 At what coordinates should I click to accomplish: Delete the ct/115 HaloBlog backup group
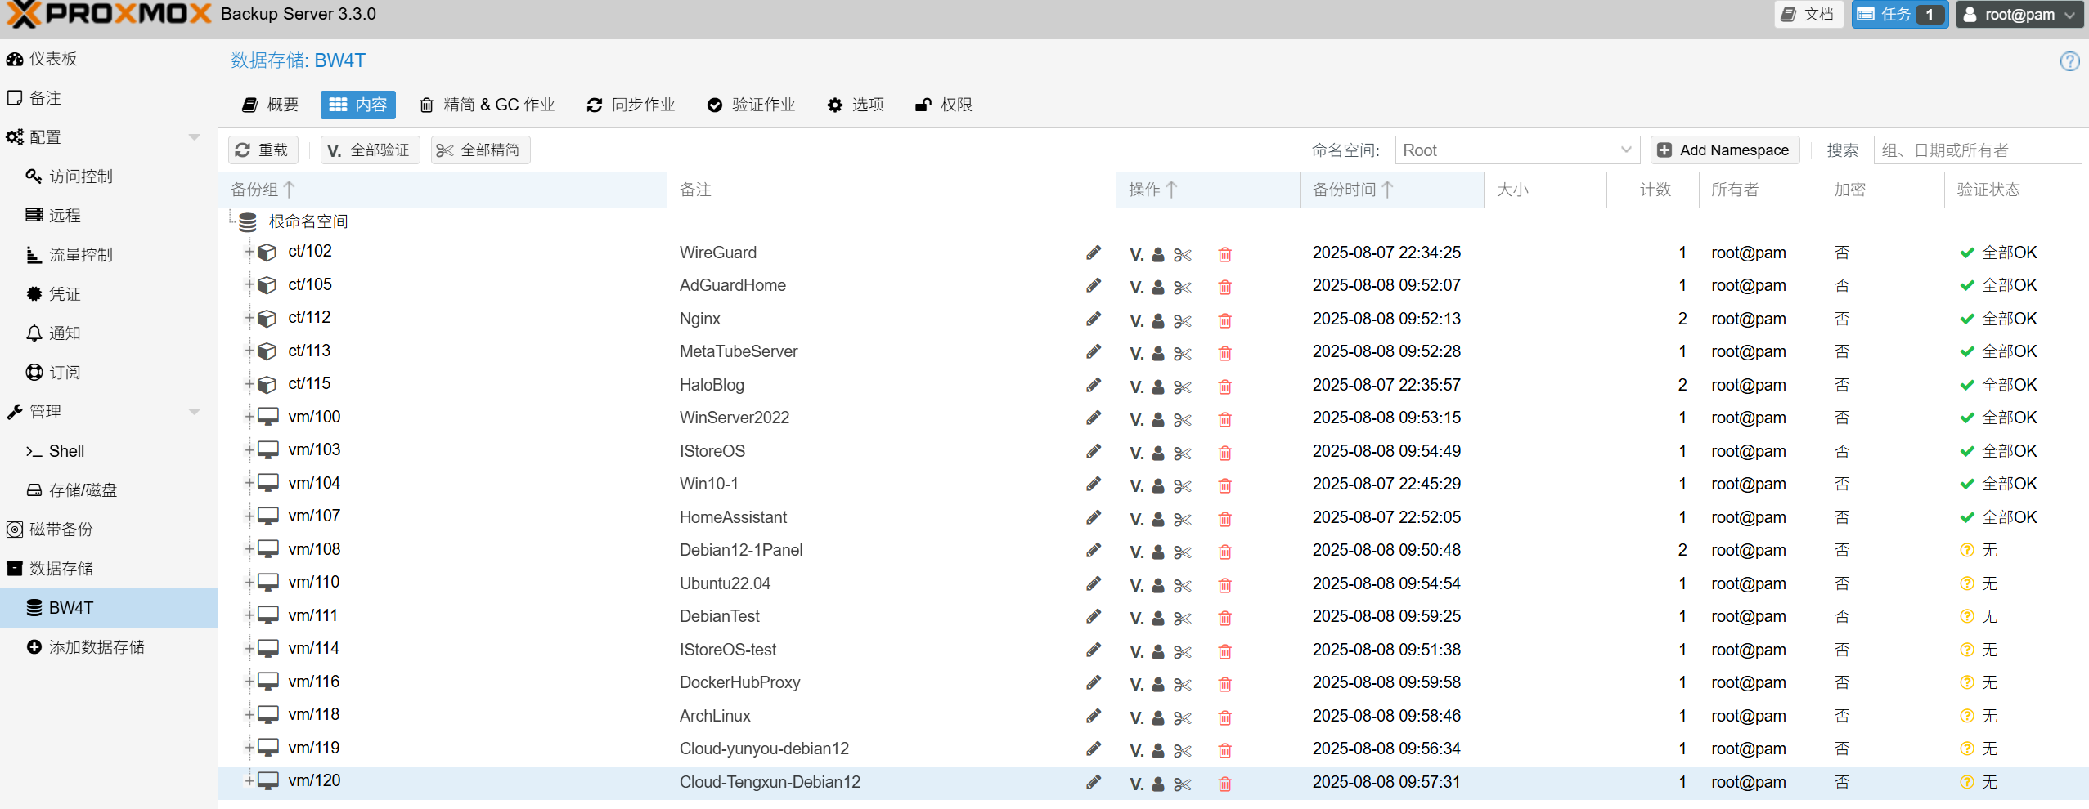coord(1224,387)
